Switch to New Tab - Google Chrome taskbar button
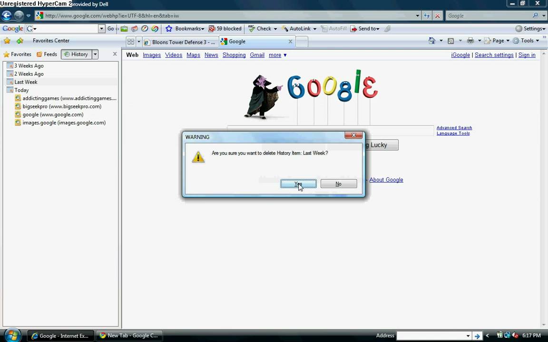 pyautogui.click(x=129, y=335)
